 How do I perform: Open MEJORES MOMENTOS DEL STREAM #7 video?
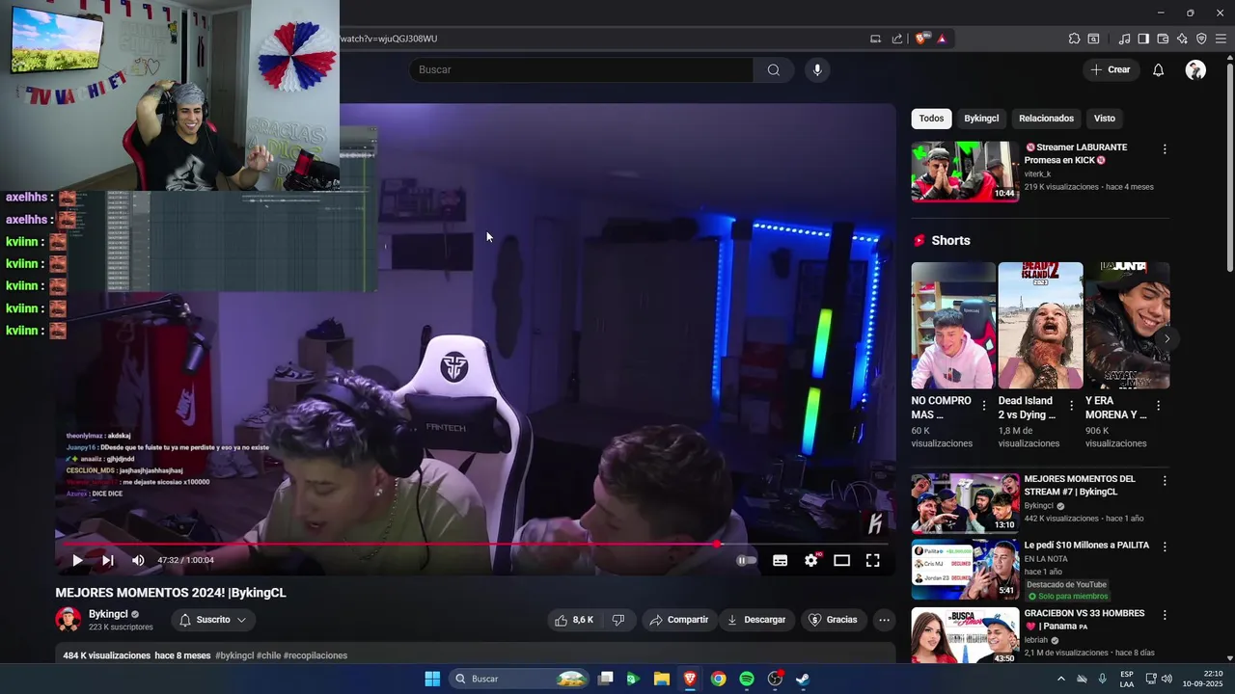965,503
